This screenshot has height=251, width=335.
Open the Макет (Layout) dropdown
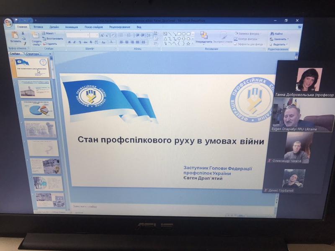pyautogui.click(x=49, y=33)
